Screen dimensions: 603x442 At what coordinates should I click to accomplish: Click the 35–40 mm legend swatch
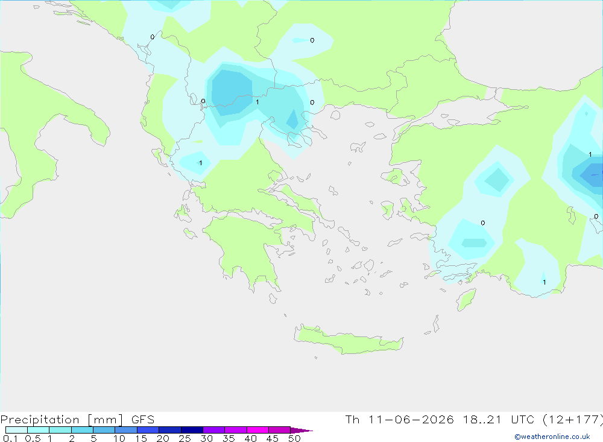tap(236, 430)
